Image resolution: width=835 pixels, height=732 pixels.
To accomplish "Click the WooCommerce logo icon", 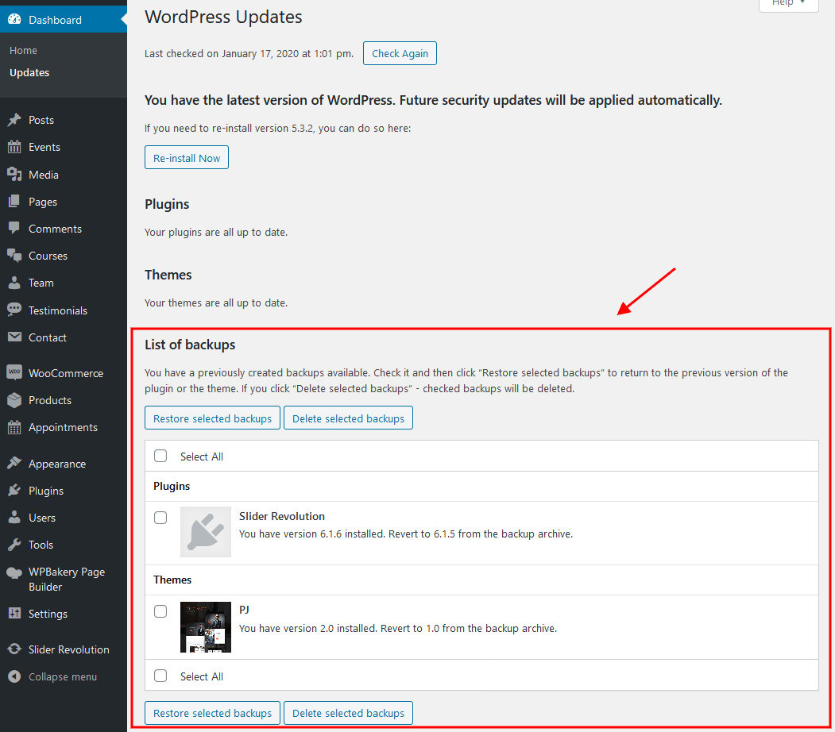I will [14, 373].
